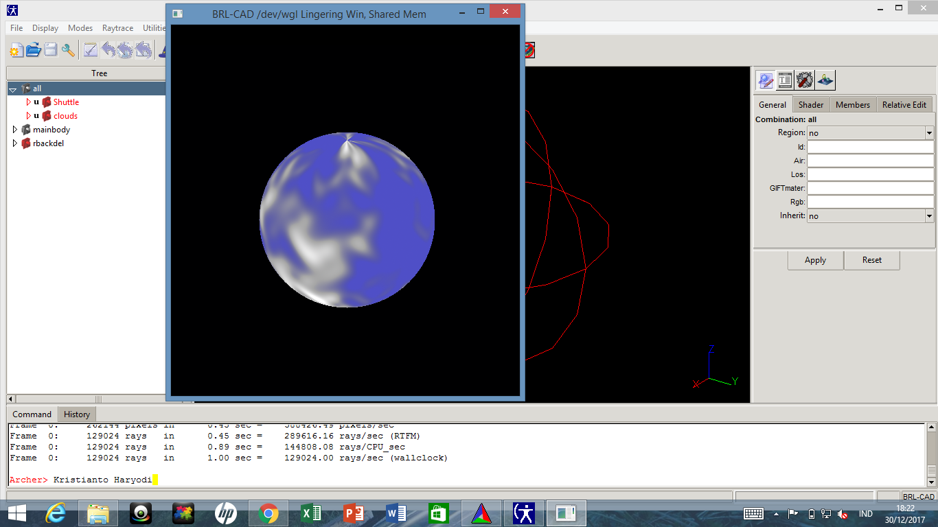Image resolution: width=938 pixels, height=527 pixels.
Task: Click the Archer window logo icon
Action: [12, 10]
